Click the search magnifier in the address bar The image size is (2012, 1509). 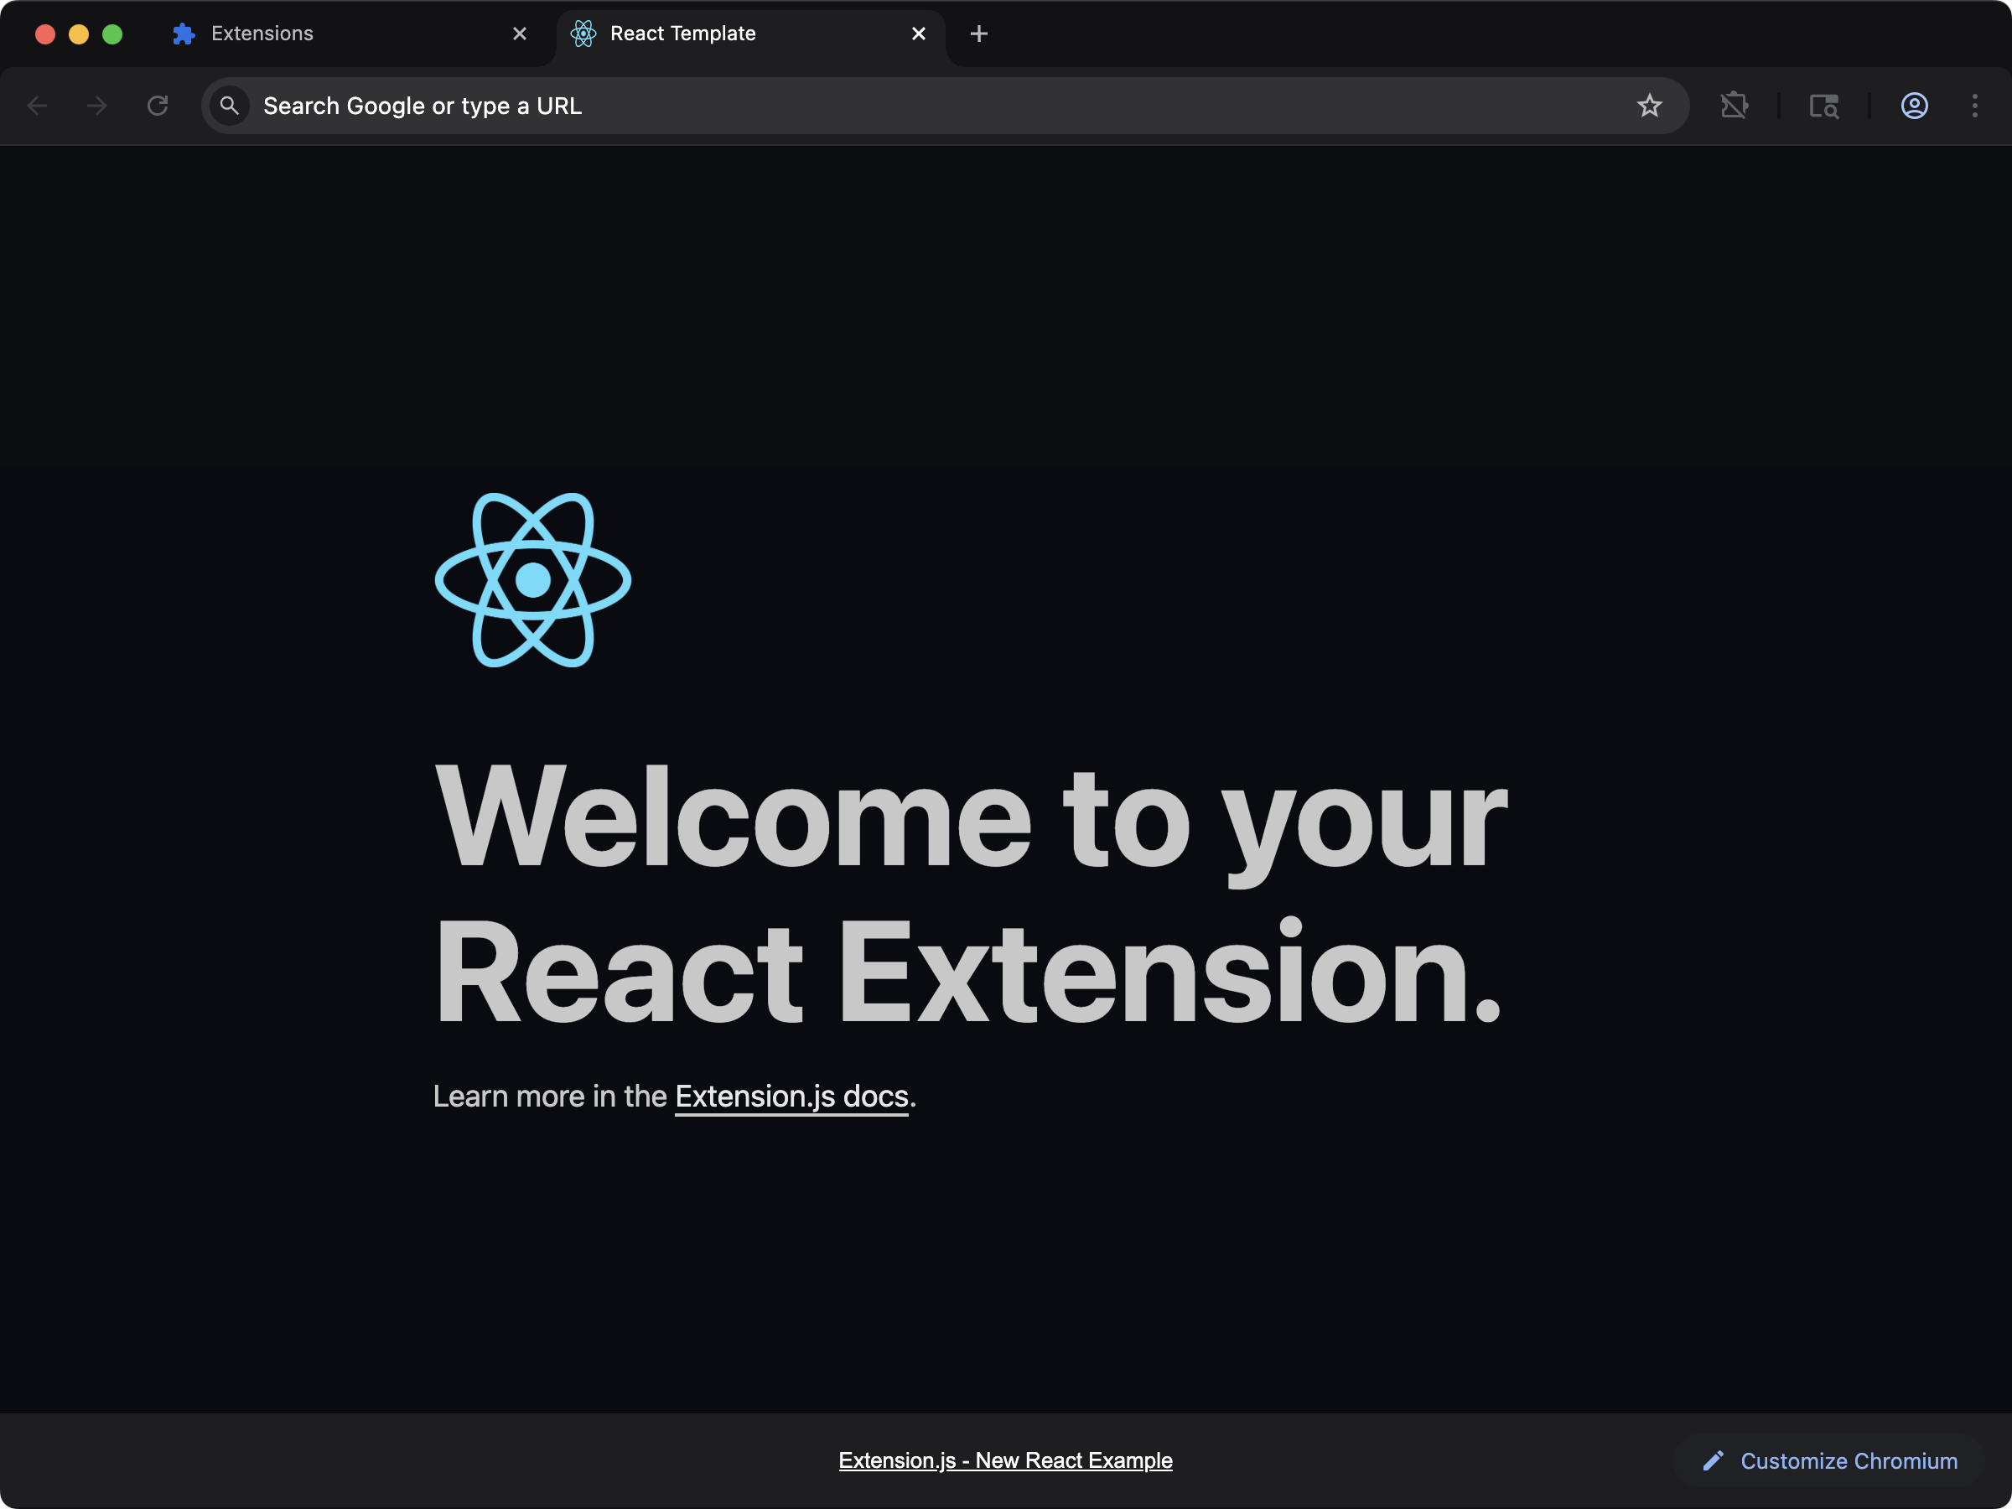(x=231, y=106)
